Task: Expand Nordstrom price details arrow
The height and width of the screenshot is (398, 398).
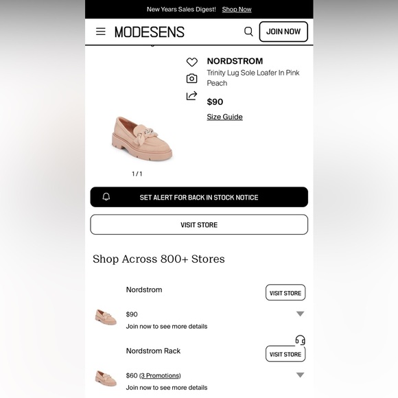Action: click(300, 314)
